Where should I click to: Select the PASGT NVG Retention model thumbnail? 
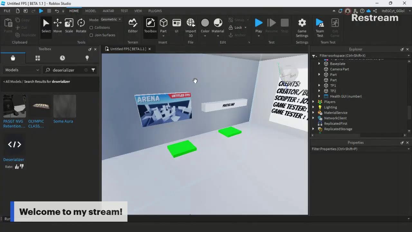point(14,106)
